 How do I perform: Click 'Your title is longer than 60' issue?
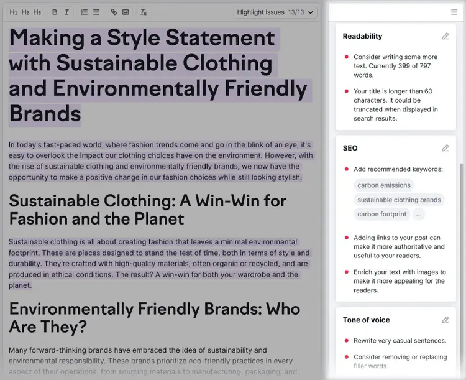pyautogui.click(x=396, y=104)
